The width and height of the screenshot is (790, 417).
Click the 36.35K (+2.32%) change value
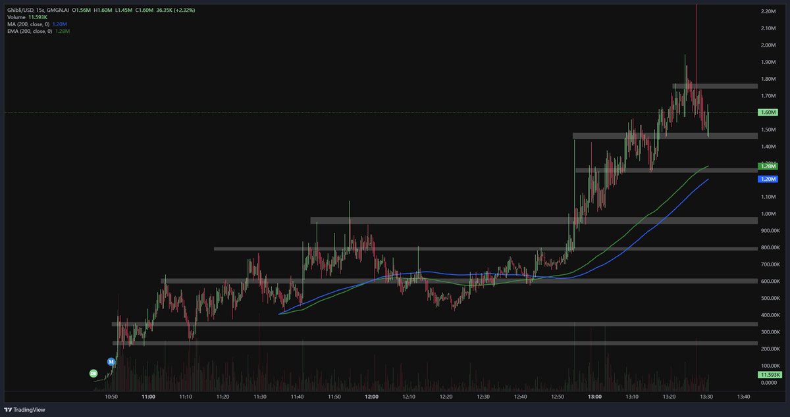click(176, 11)
